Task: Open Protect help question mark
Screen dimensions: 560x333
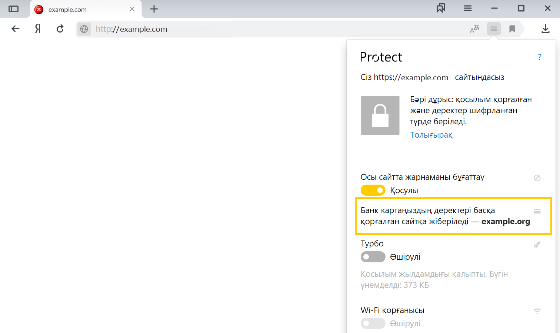Action: point(540,57)
